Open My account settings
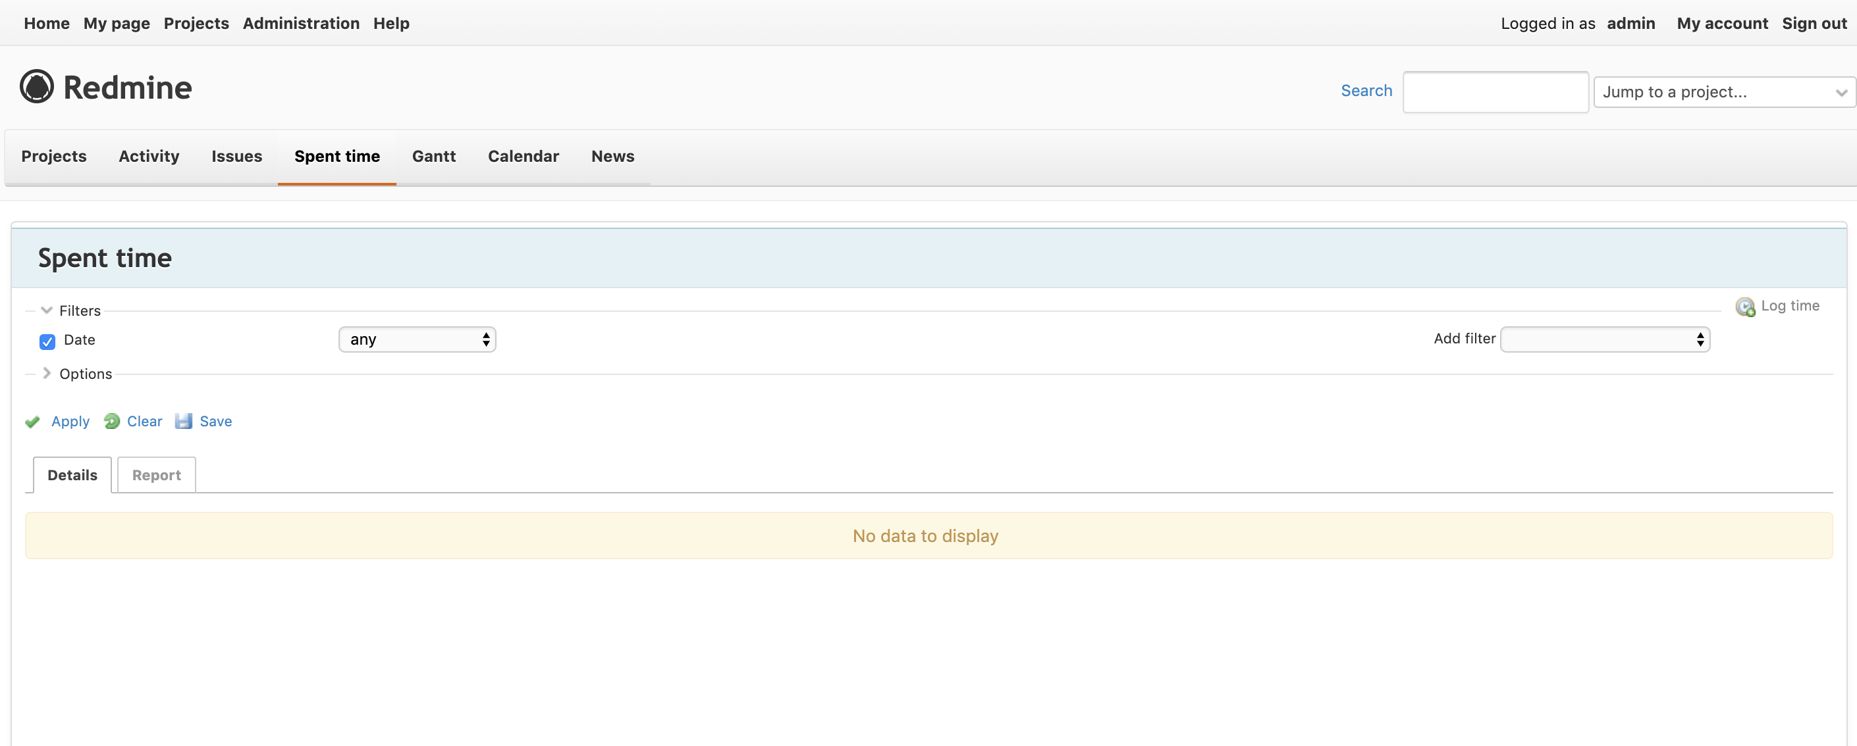The width and height of the screenshot is (1857, 746). [1722, 23]
